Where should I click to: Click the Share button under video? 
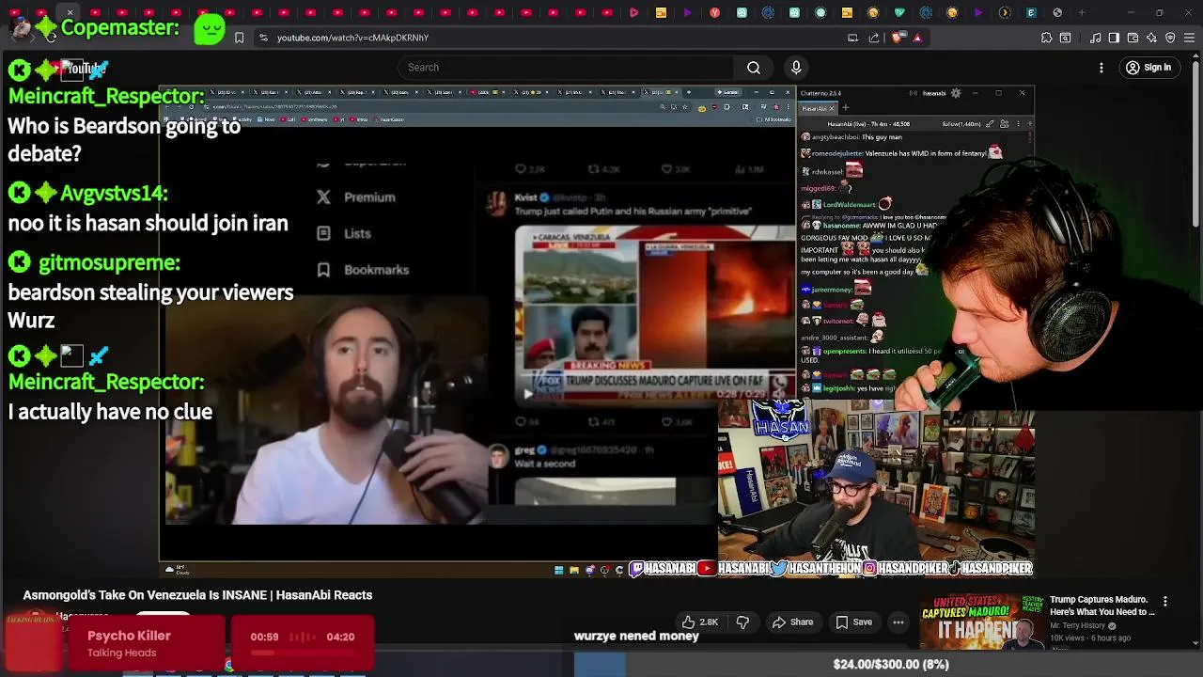click(792, 622)
